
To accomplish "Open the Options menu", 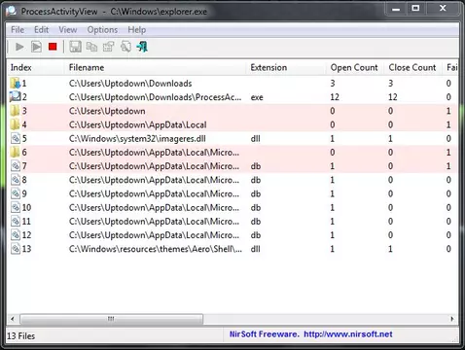I will pos(102,30).
